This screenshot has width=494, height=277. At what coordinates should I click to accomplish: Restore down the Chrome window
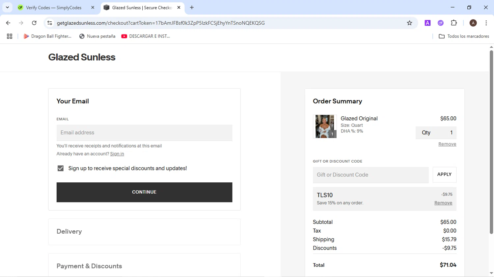[x=469, y=7]
